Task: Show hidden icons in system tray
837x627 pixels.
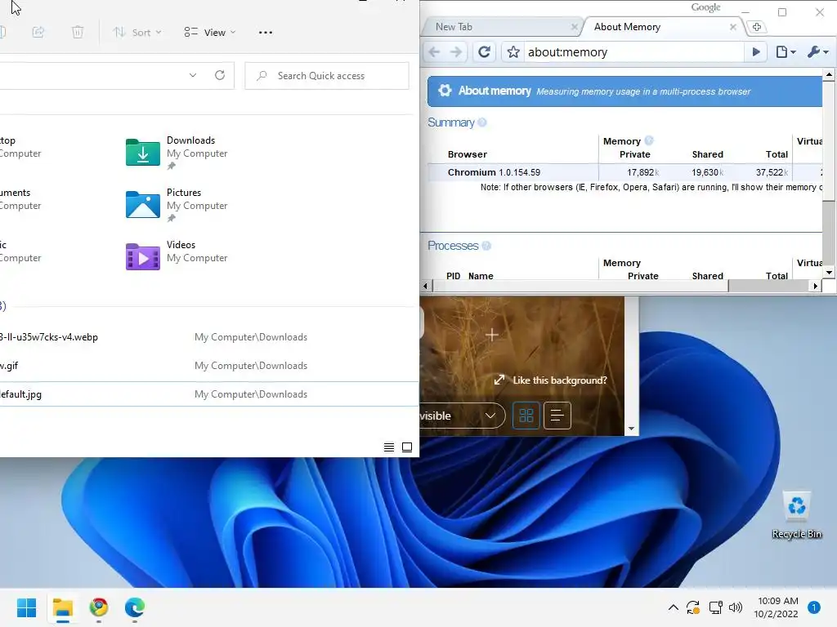Action: point(674,607)
